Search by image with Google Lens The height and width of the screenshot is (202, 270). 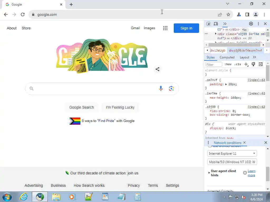pos(171,88)
